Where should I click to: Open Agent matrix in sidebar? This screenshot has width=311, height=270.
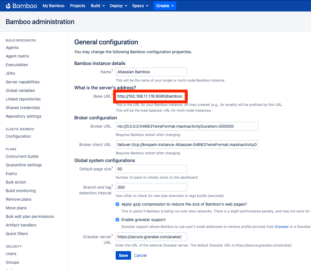pyautogui.click(x=17, y=56)
